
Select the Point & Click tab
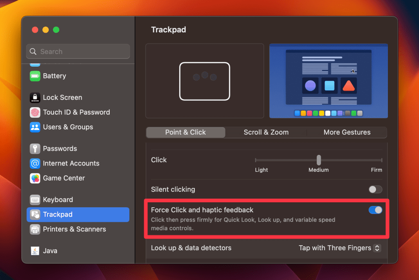point(185,132)
